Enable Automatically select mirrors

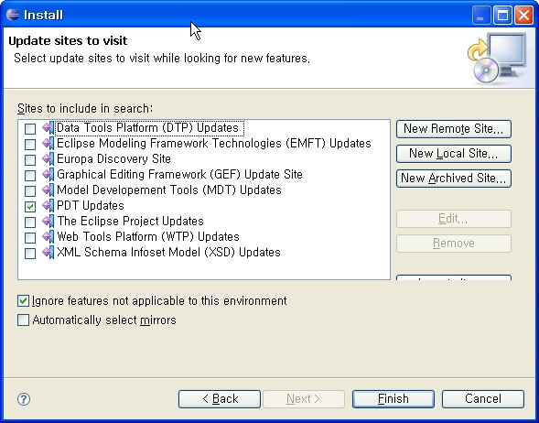pyautogui.click(x=23, y=320)
